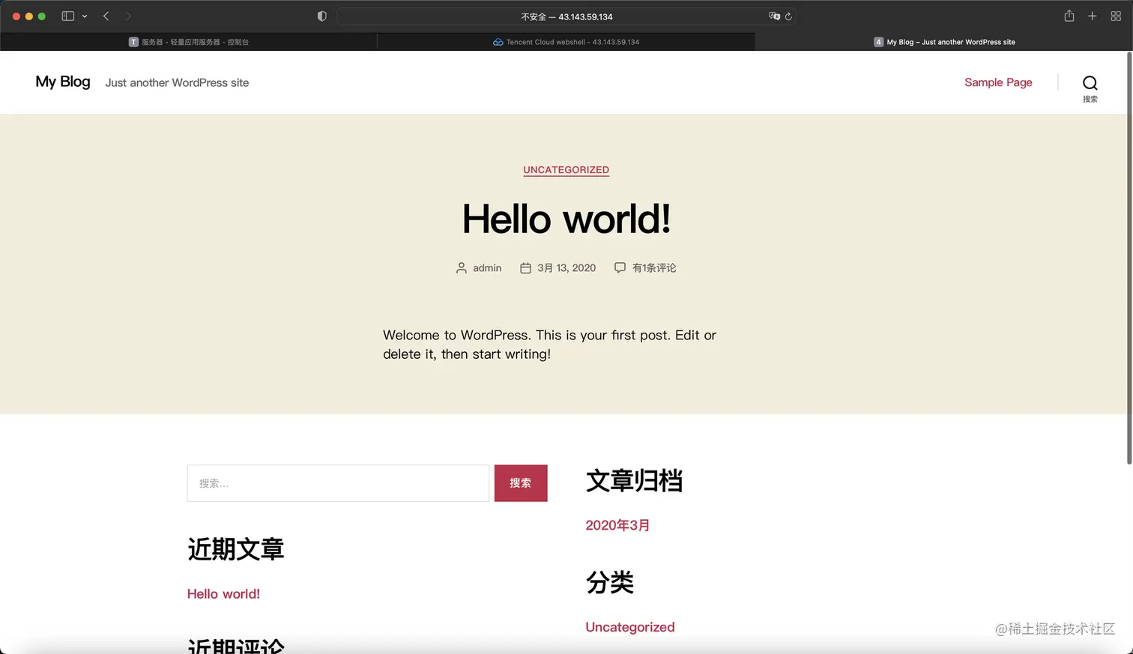
Task: Click the Welcome to WordPress post text
Action: [x=549, y=345]
